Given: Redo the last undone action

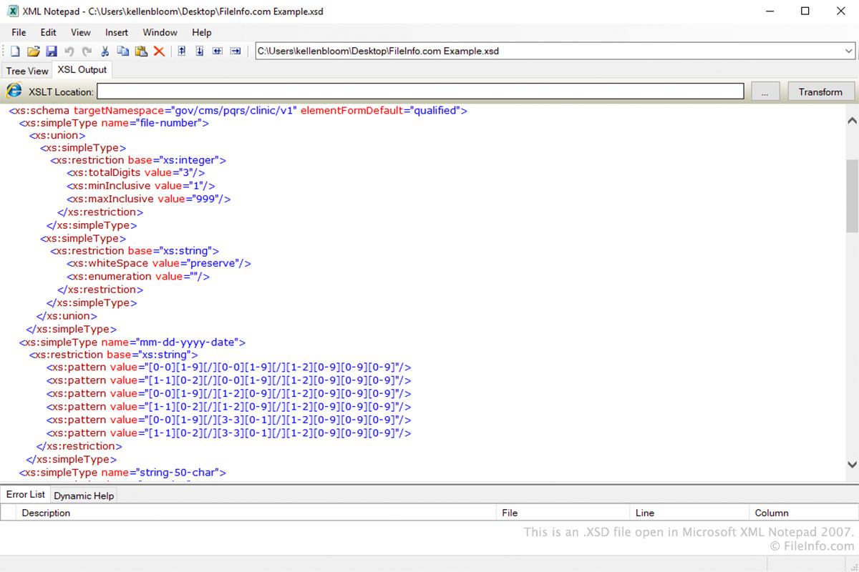Looking at the screenshot, I should coord(87,51).
